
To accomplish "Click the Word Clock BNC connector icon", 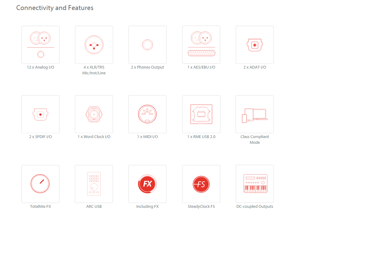I will tap(94, 114).
